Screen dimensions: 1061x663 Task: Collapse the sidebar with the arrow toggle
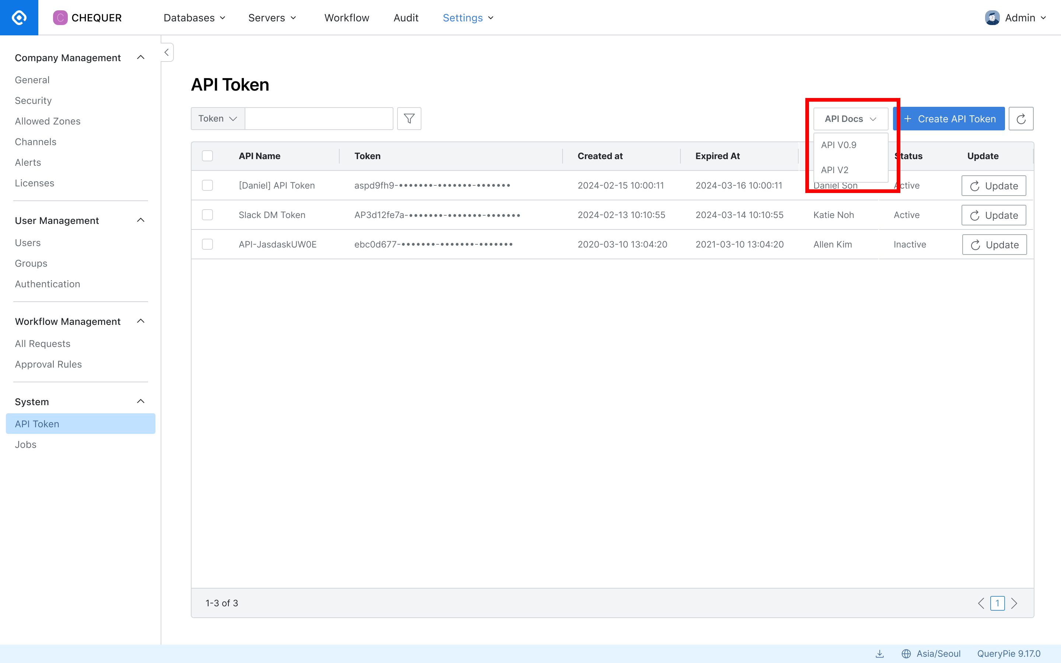pyautogui.click(x=167, y=52)
